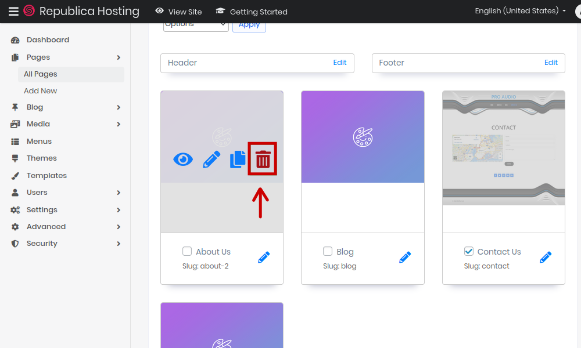
Task: Check the About Us page checkbox
Action: click(x=187, y=251)
